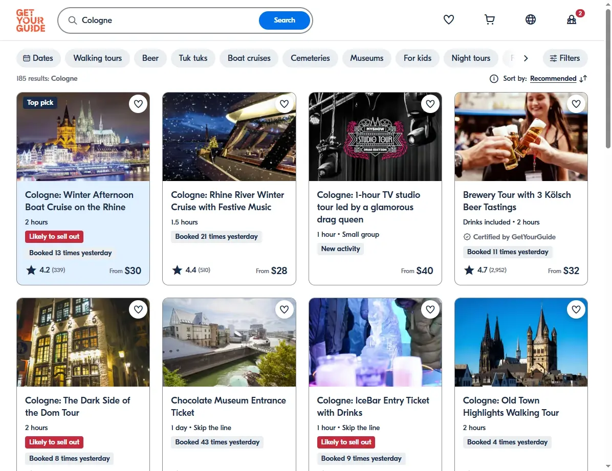Select the Beer filter chip
Screen dimensions: 612x471
tap(150, 58)
